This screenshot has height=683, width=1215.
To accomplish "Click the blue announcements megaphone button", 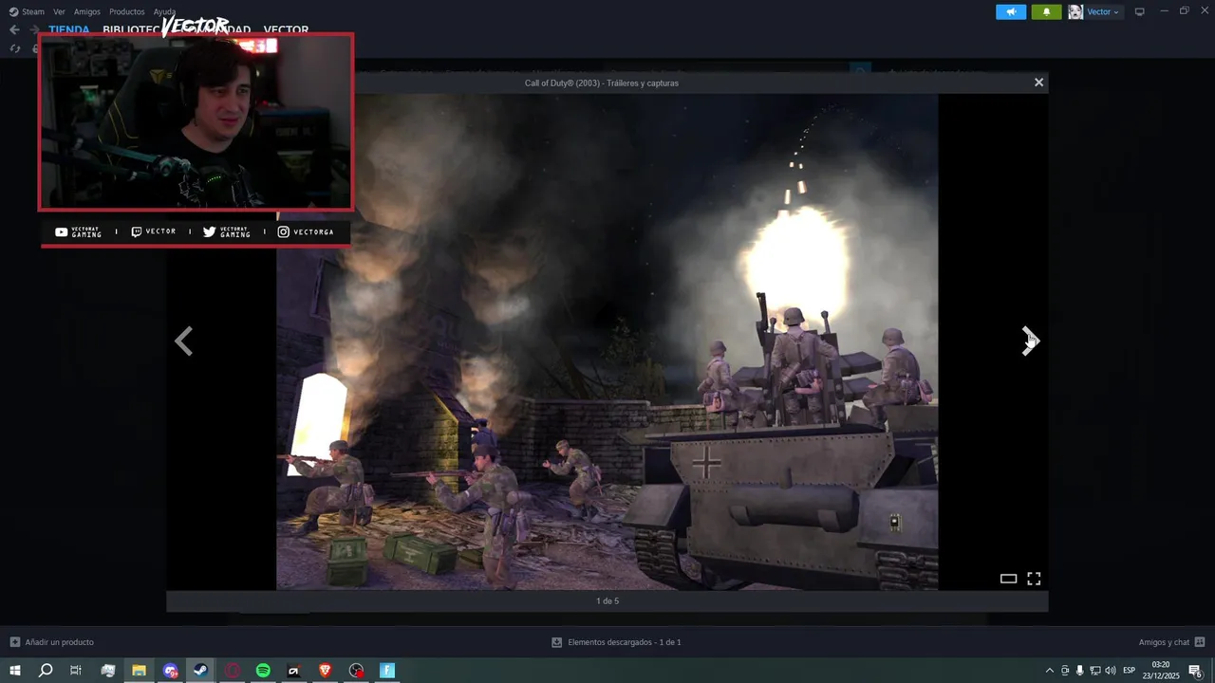I will click(x=1011, y=11).
